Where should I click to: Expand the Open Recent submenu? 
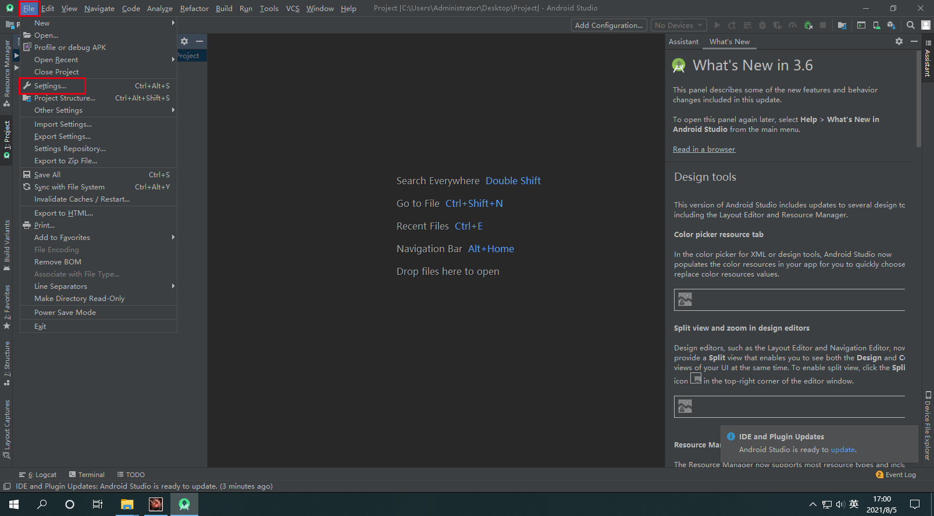pyautogui.click(x=98, y=59)
